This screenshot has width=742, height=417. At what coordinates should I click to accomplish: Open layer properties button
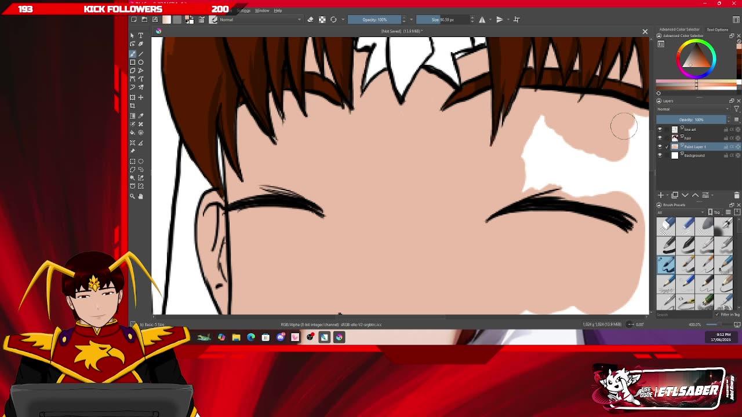point(705,195)
